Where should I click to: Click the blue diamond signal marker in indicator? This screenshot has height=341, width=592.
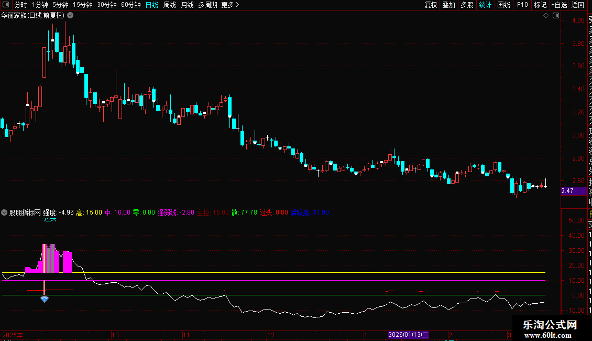click(x=45, y=300)
